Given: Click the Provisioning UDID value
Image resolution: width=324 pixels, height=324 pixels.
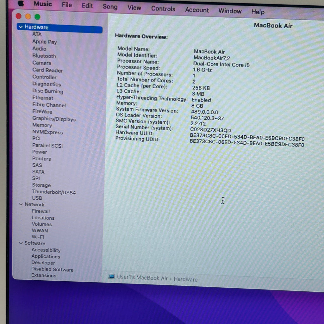Looking at the screenshot, I should click(x=247, y=143).
